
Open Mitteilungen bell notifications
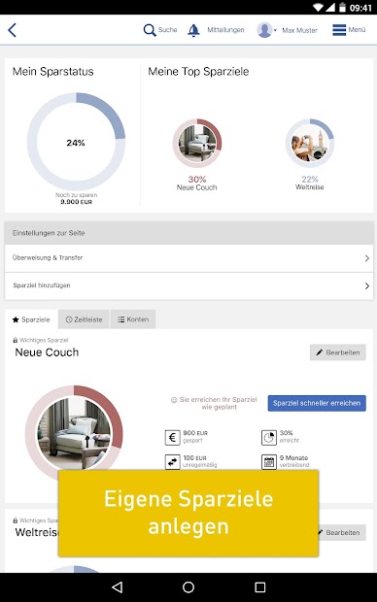click(193, 30)
